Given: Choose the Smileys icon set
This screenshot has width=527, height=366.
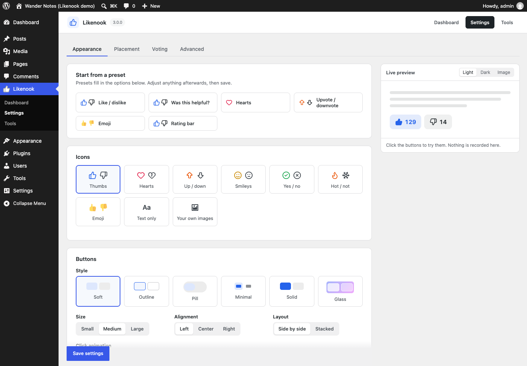Looking at the screenshot, I should pyautogui.click(x=243, y=179).
